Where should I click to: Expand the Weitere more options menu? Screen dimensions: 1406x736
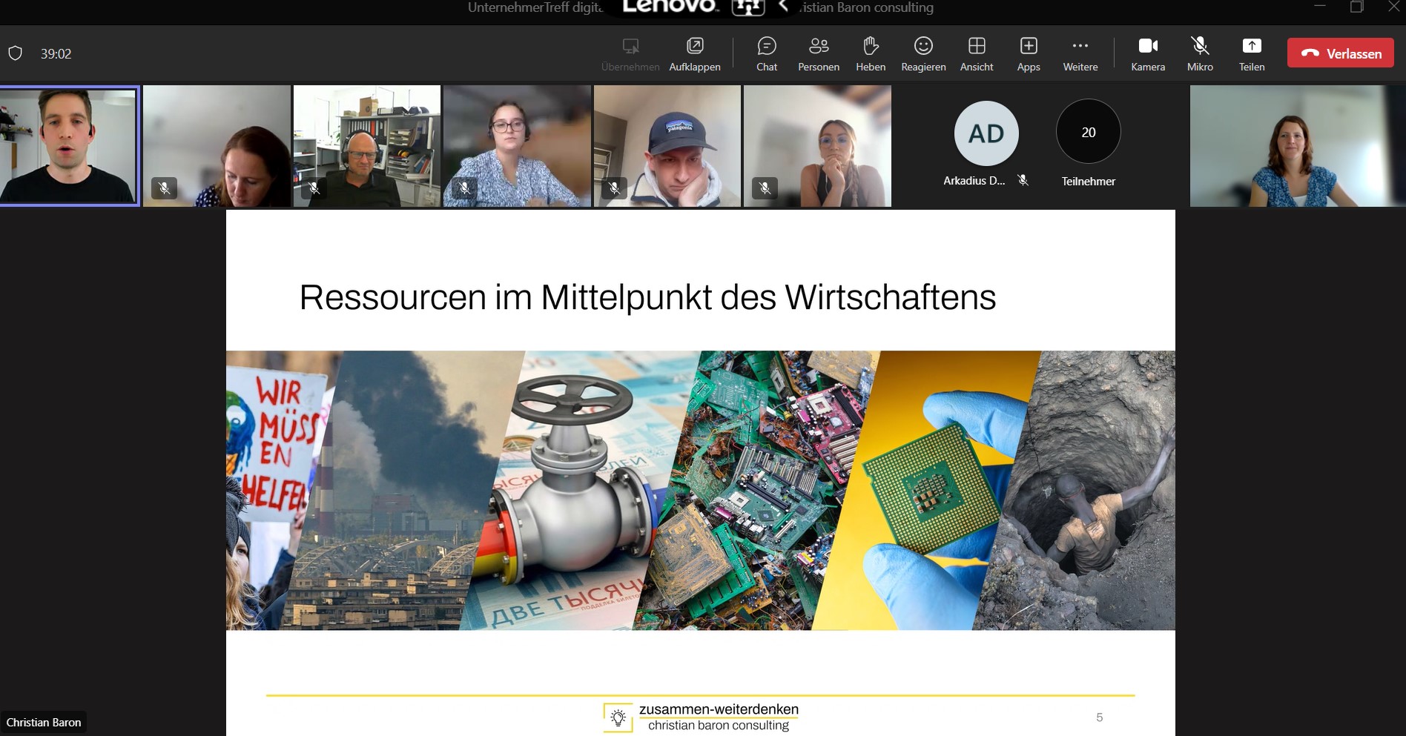coord(1080,54)
